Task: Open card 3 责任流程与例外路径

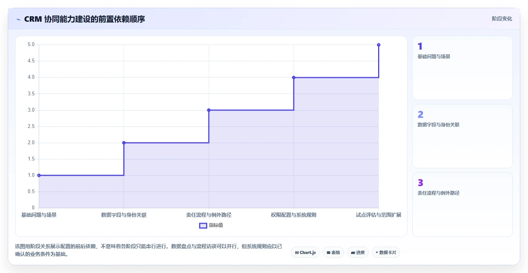Action: [463, 204]
